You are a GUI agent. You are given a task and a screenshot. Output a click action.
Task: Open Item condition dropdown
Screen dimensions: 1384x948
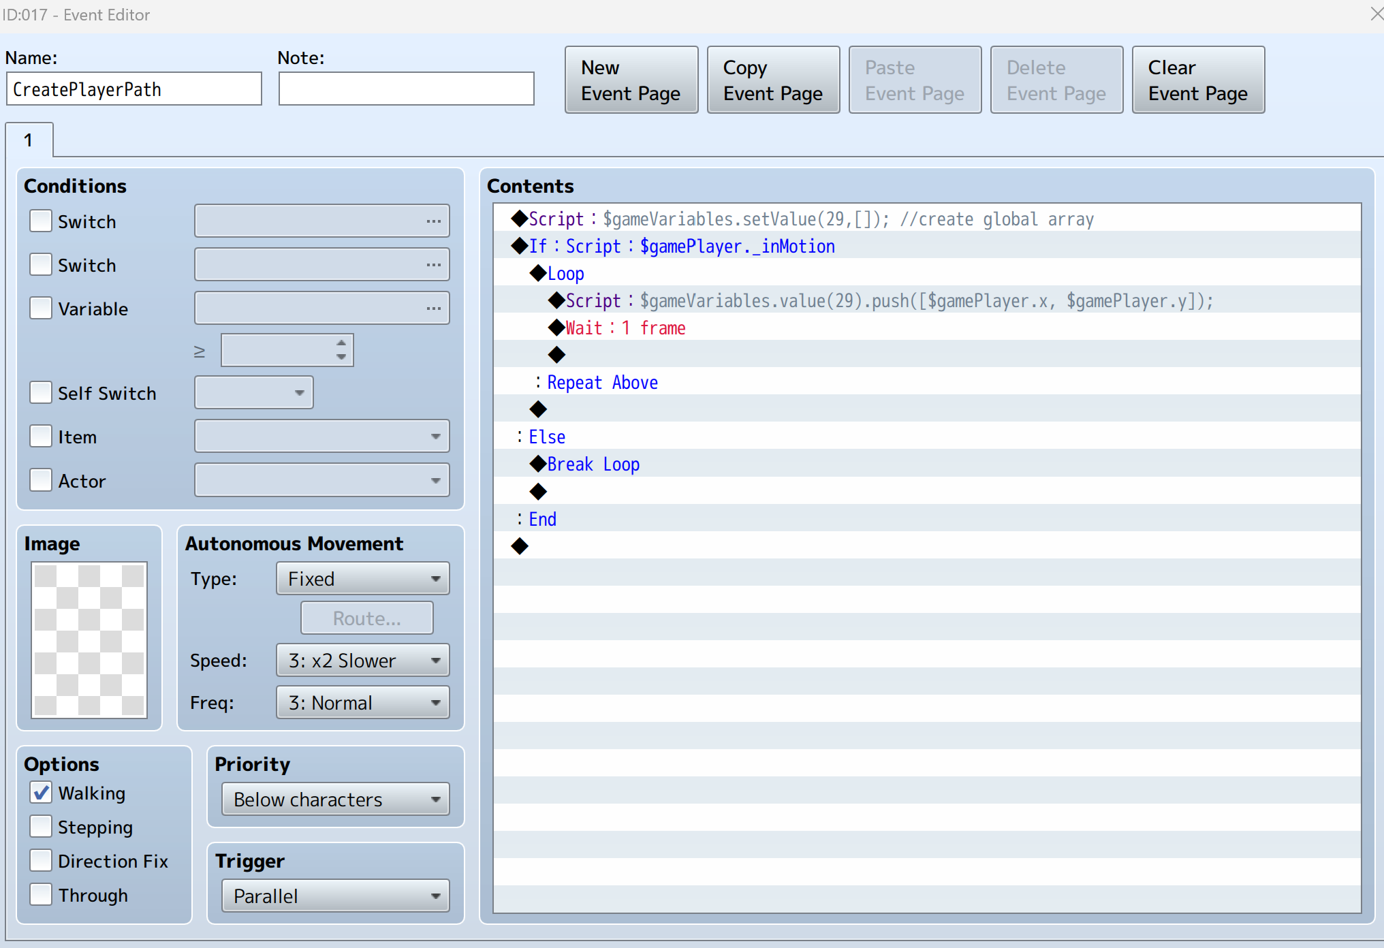(322, 437)
